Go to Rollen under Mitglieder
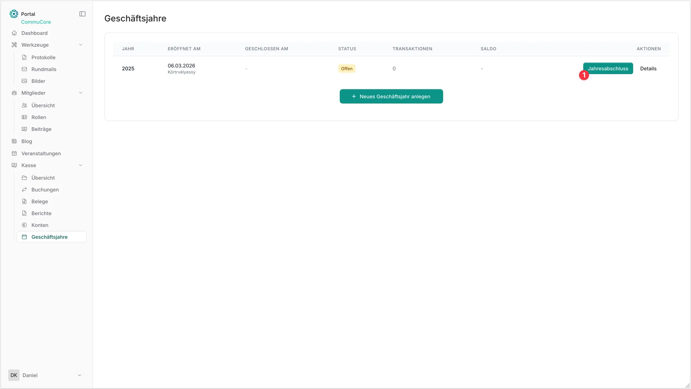This screenshot has height=389, width=691. pos(39,117)
